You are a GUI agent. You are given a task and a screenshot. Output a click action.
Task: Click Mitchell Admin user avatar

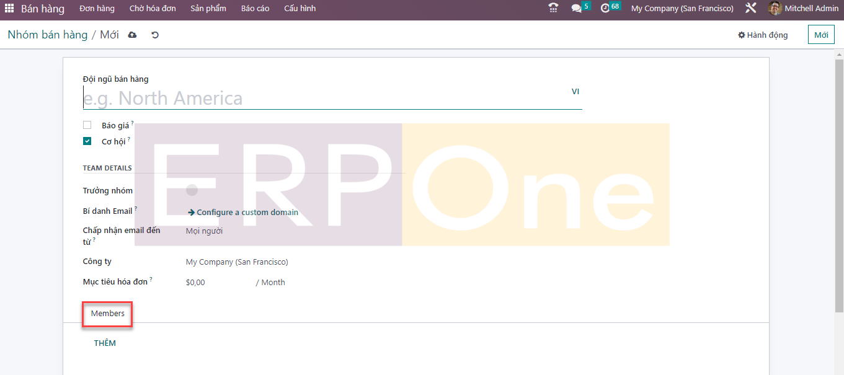click(x=775, y=9)
